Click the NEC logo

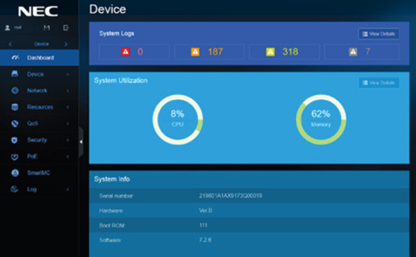(38, 11)
